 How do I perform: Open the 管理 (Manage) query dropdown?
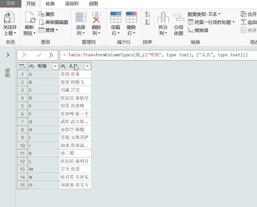coord(48,30)
